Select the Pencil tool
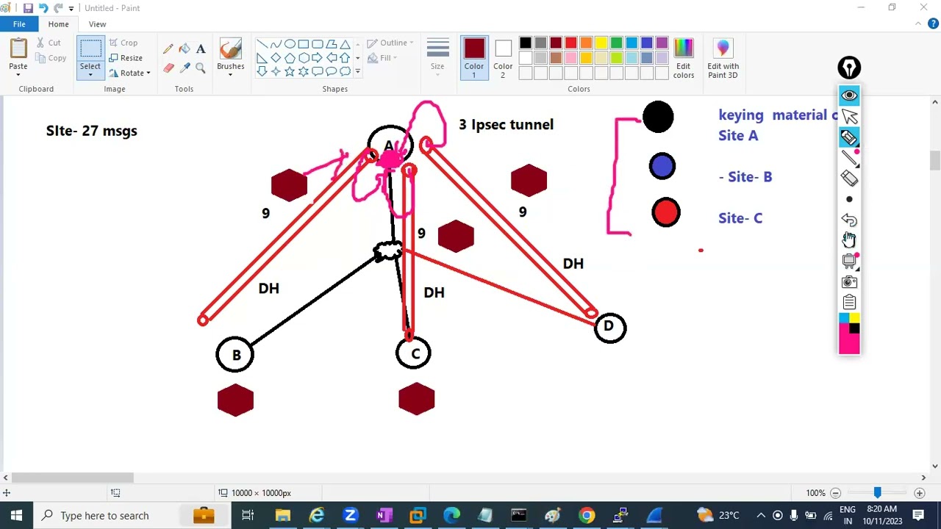 (168, 49)
